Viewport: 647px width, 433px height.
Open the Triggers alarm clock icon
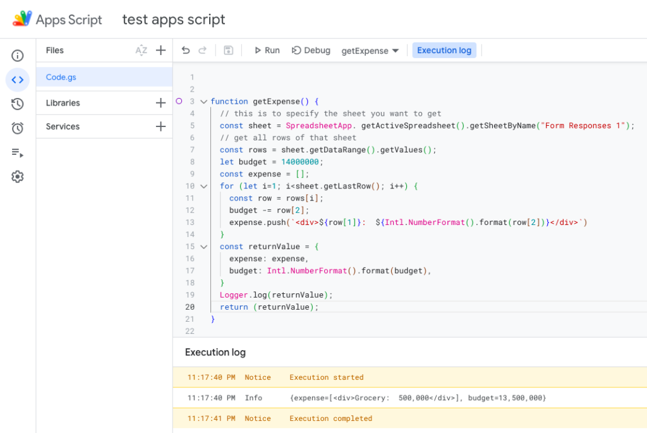[17, 128]
